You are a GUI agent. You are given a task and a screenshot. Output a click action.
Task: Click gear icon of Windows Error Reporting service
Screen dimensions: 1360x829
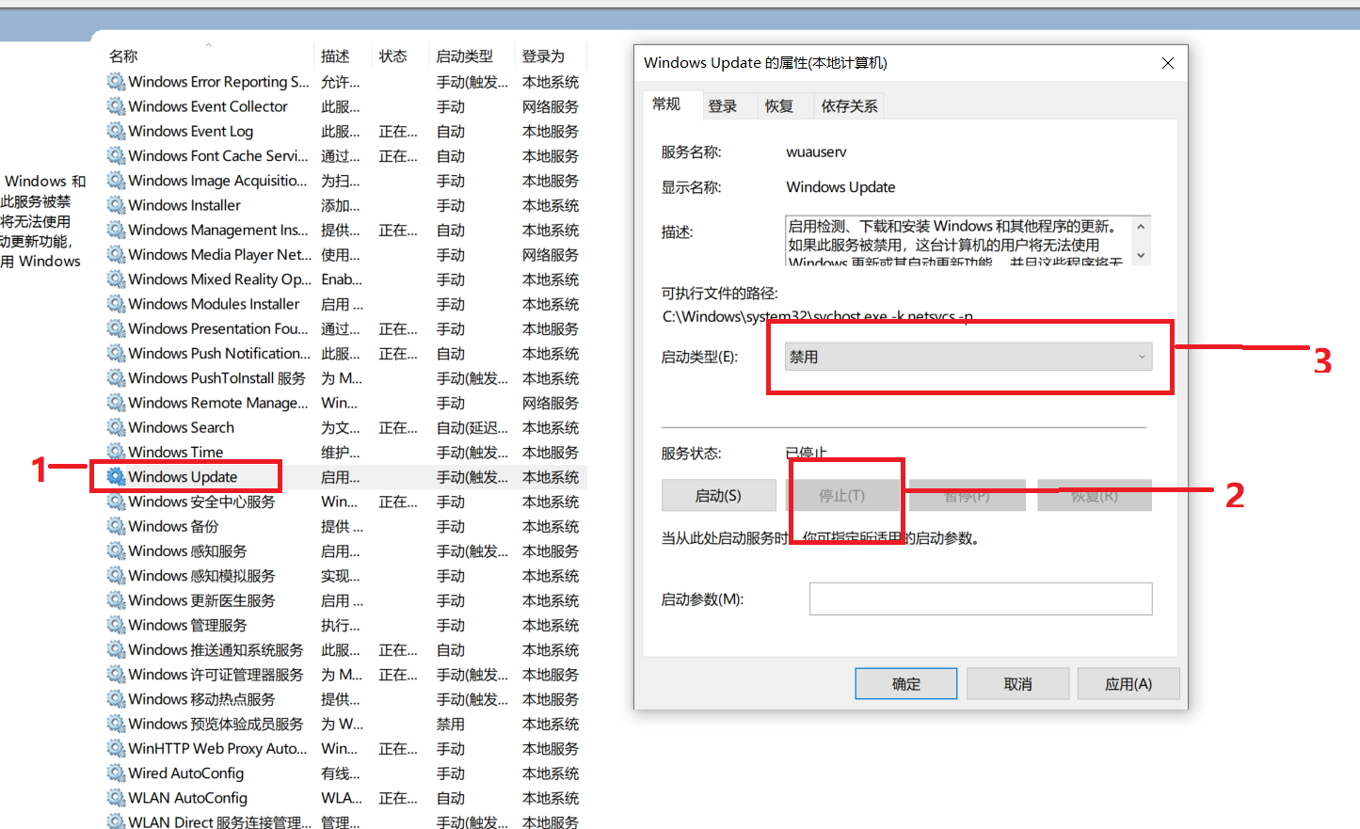[116, 82]
